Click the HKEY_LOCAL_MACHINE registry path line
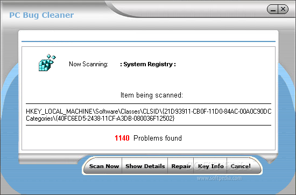Viewport: 296px width, 195px height. (x=149, y=112)
